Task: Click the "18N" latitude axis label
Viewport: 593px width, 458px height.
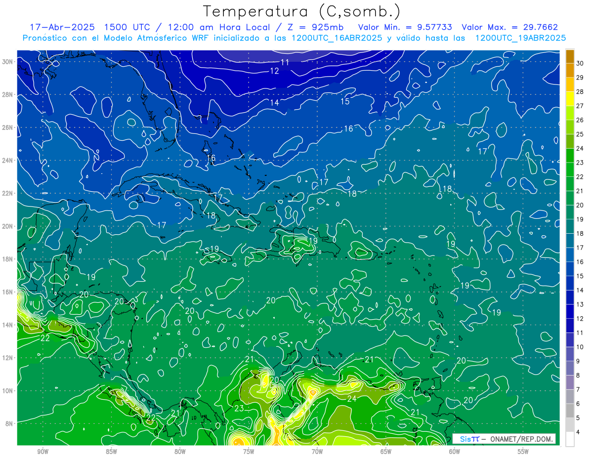Action: (7, 259)
